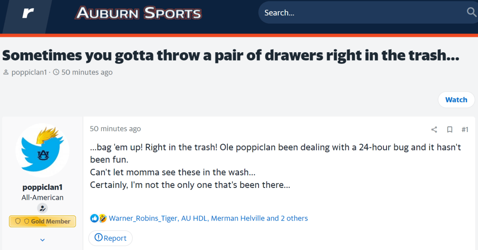This screenshot has height=250, width=478.
Task: Bookmark the first post
Action: tap(450, 129)
